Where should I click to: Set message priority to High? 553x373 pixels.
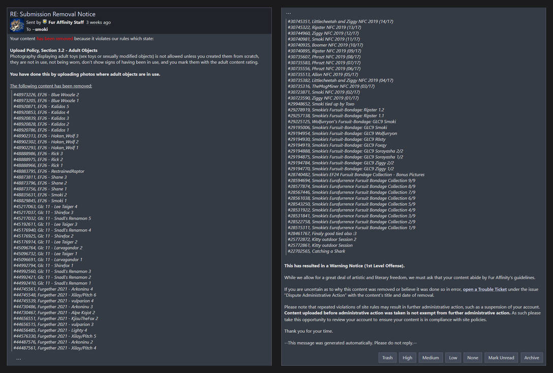pos(407,358)
